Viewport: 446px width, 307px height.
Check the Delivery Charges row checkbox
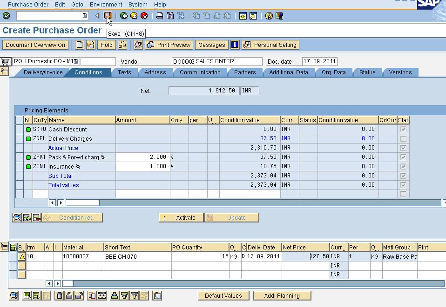403,138
